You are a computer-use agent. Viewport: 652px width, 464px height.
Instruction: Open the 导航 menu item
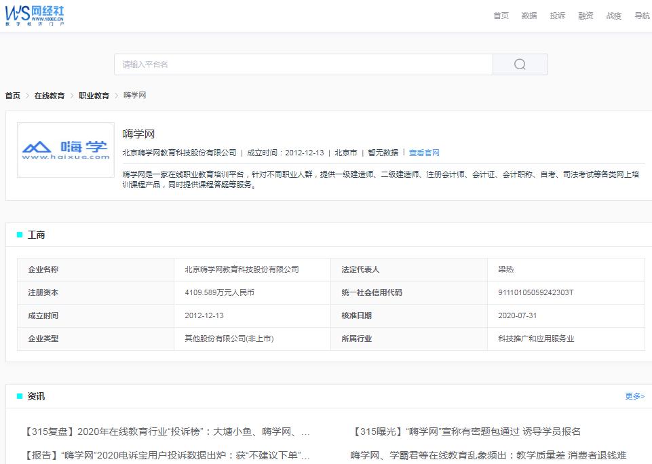pyautogui.click(x=640, y=16)
